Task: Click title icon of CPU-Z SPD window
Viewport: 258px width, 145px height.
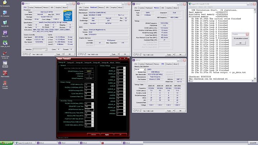Action: point(134,60)
